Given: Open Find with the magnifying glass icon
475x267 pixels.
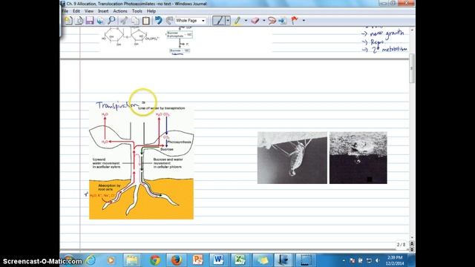Looking at the screenshot, I should (111, 21).
